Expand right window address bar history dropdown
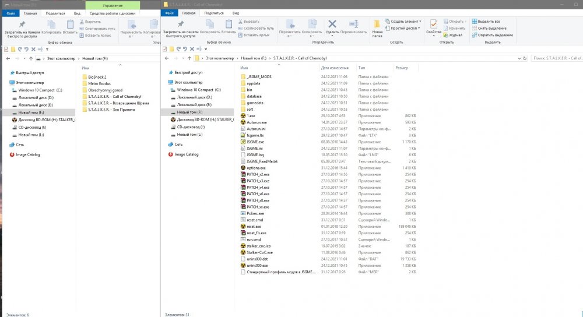 coord(519,58)
